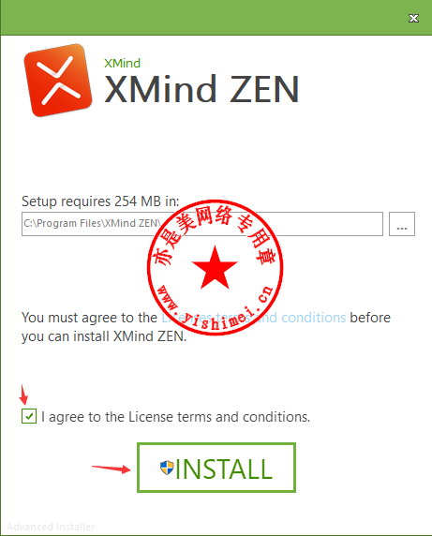Click the large XMind ZEN title text
Image resolution: width=432 pixels, height=536 pixels.
point(201,89)
